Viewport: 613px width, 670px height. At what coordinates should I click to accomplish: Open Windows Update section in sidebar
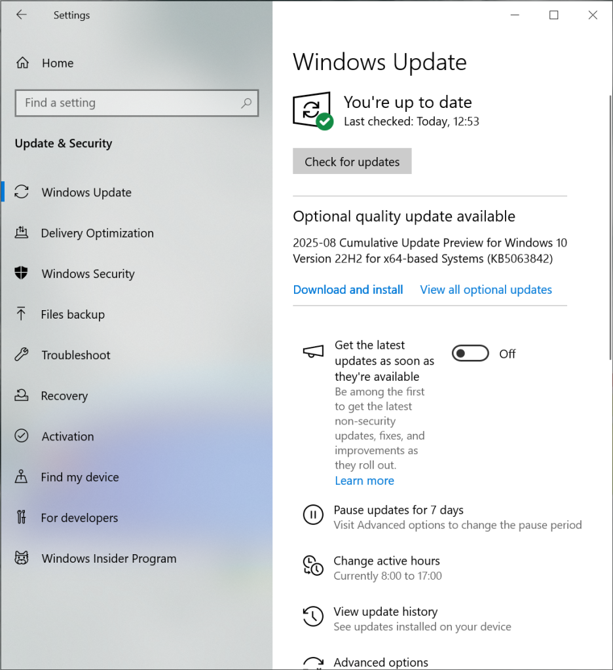tap(136, 192)
